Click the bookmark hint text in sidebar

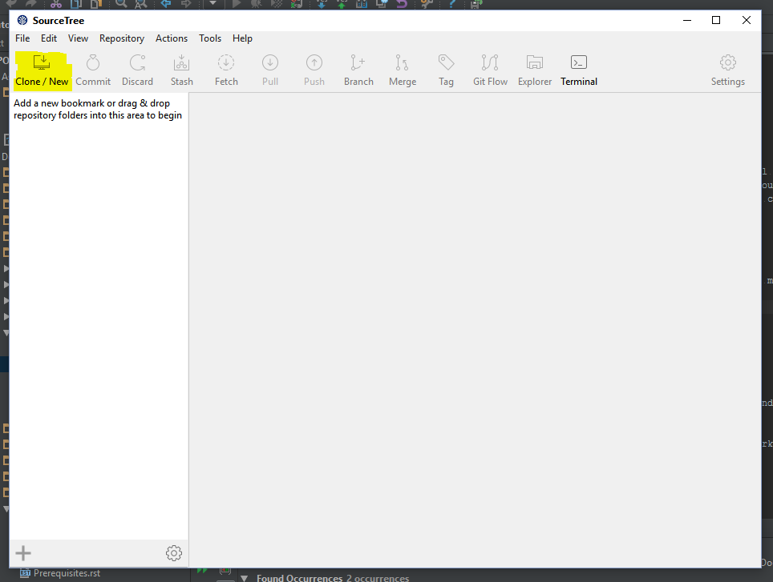(x=98, y=109)
